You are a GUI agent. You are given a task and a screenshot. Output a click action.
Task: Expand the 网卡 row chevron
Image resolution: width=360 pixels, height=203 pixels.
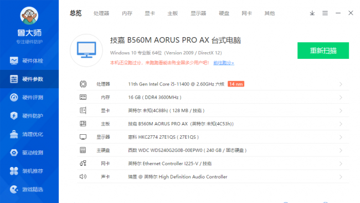click(x=341, y=164)
